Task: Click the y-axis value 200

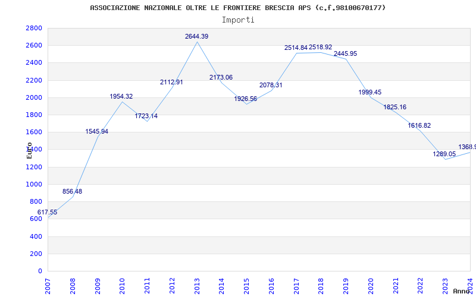Action: (x=36, y=254)
